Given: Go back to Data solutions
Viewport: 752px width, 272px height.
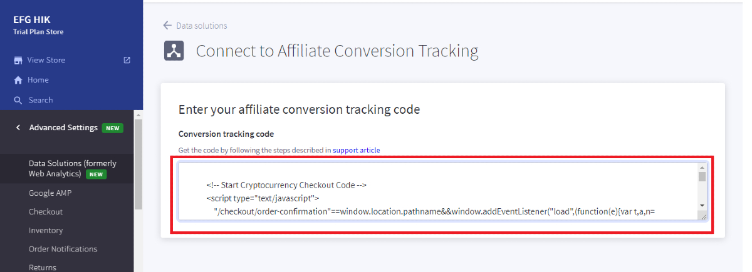Looking at the screenshot, I should point(201,26).
